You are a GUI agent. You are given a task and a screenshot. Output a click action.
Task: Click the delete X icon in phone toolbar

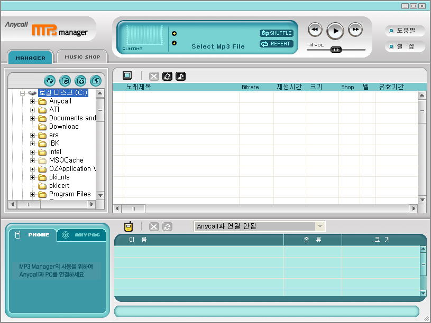click(154, 226)
